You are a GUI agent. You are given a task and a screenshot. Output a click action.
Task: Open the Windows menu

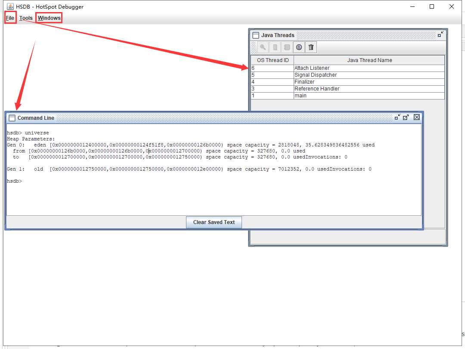coord(49,18)
